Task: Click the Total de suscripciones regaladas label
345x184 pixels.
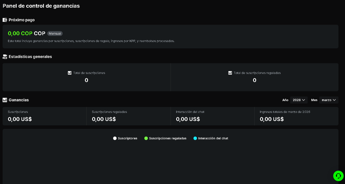Action: click(257, 73)
